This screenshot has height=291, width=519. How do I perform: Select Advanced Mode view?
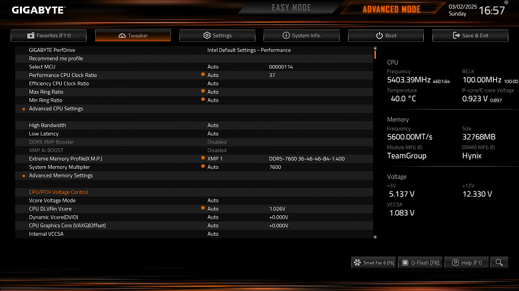[391, 9]
